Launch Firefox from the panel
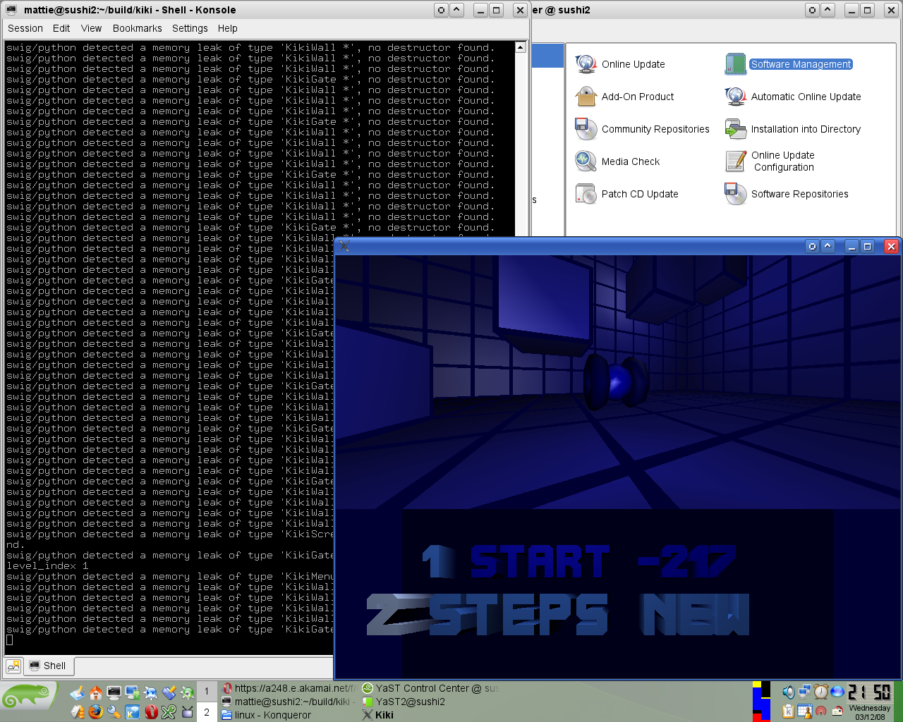 pos(95,711)
